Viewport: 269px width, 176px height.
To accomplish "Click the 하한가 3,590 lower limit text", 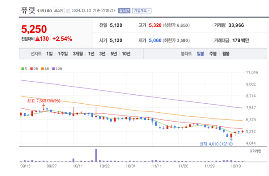I will pyautogui.click(x=176, y=40).
